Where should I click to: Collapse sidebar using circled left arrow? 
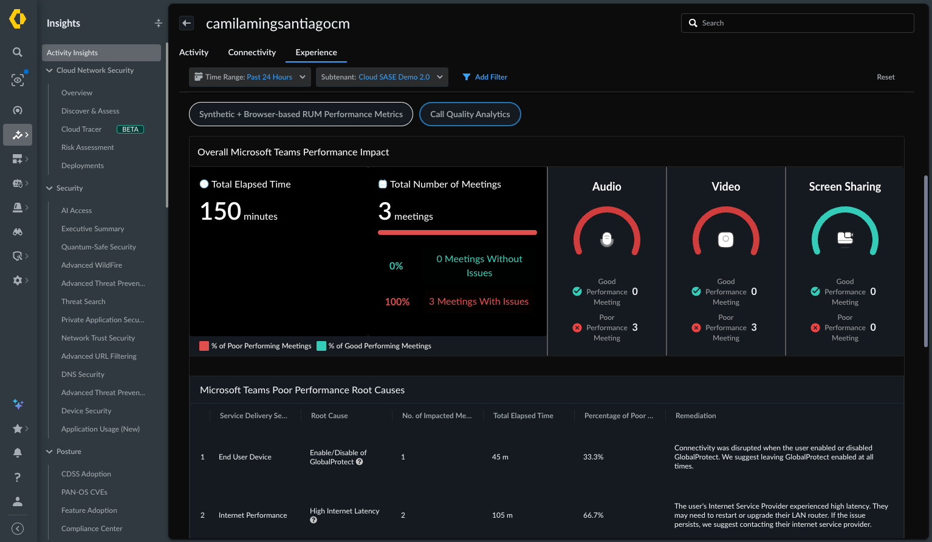[18, 529]
